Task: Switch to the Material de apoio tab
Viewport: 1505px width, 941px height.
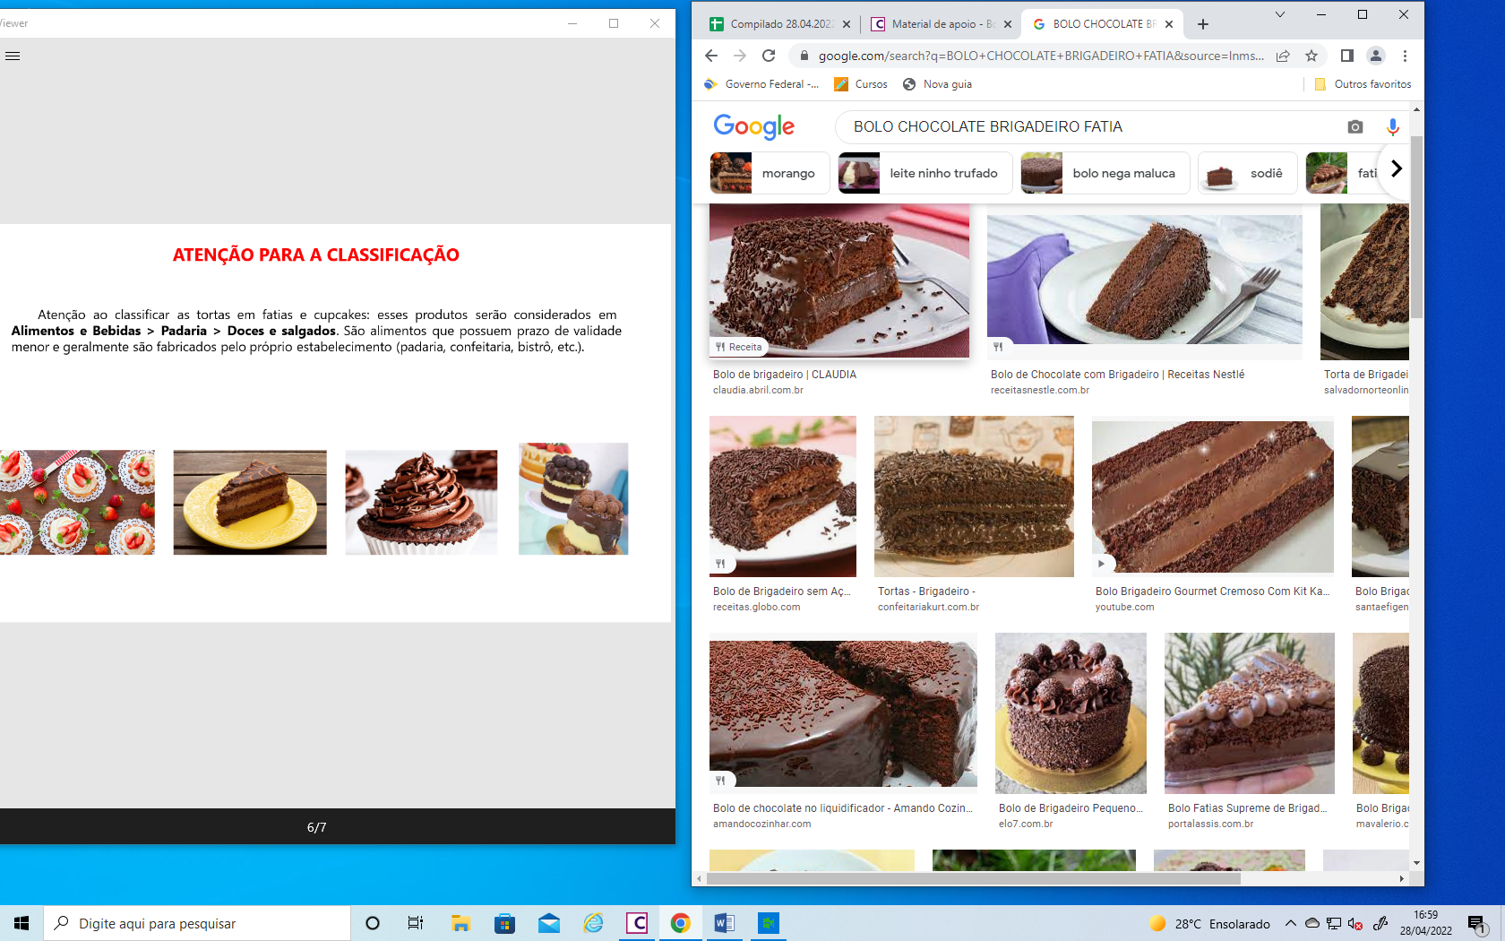Action: pos(942,24)
